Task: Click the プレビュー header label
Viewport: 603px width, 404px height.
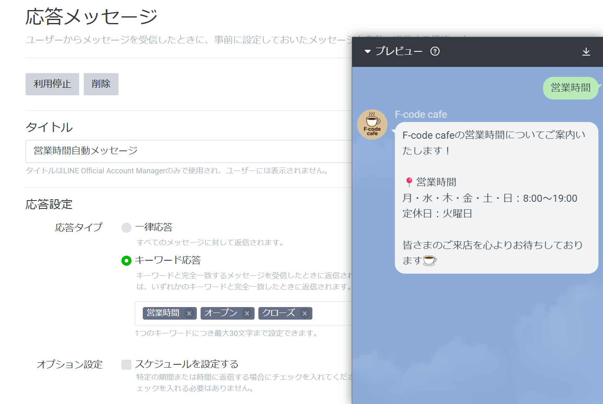Action: pos(399,51)
